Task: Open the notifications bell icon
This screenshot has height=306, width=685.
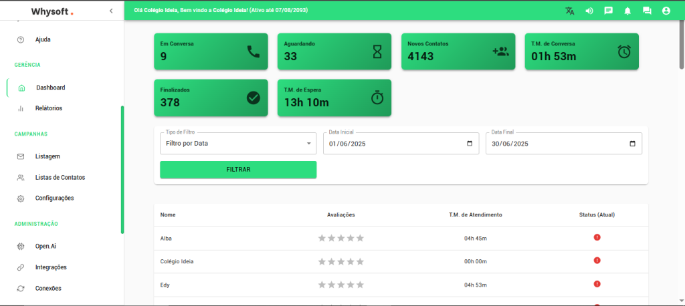Action: [x=627, y=11]
